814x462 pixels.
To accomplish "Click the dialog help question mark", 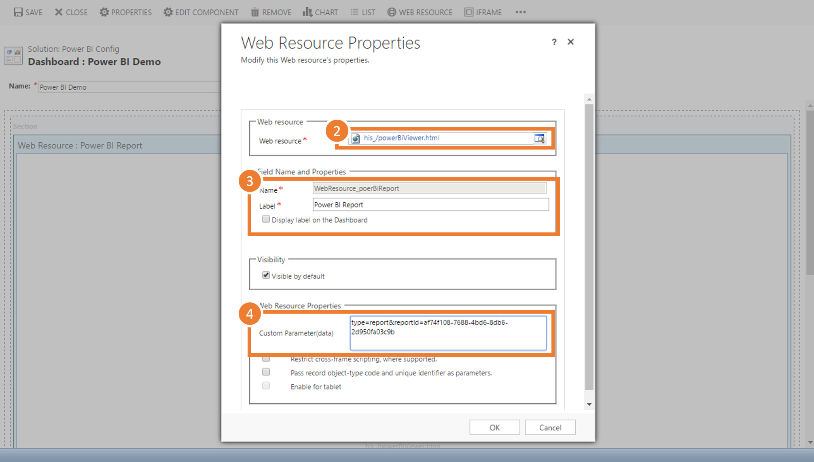I will [x=554, y=42].
